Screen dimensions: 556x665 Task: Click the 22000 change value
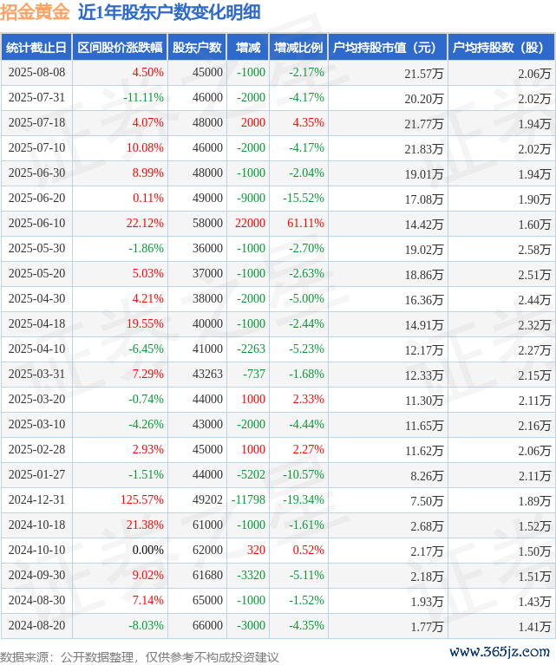coord(251,223)
